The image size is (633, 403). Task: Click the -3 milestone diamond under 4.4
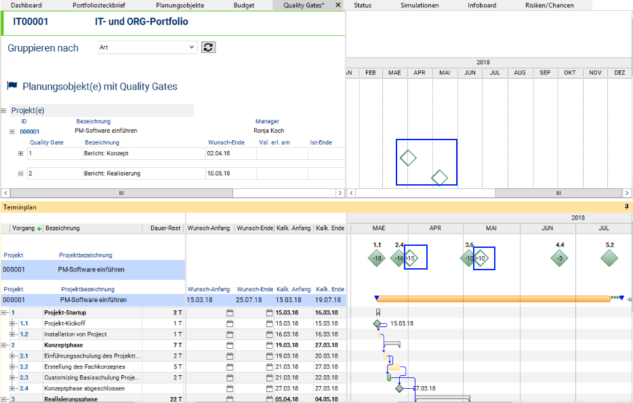(559, 258)
